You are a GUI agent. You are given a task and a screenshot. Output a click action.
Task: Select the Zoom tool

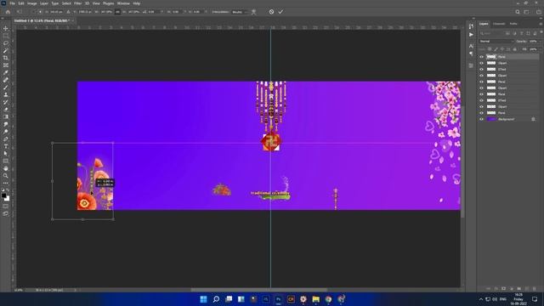pos(6,176)
